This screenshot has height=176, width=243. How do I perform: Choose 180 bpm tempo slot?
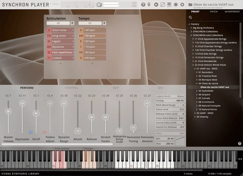tap(92, 52)
